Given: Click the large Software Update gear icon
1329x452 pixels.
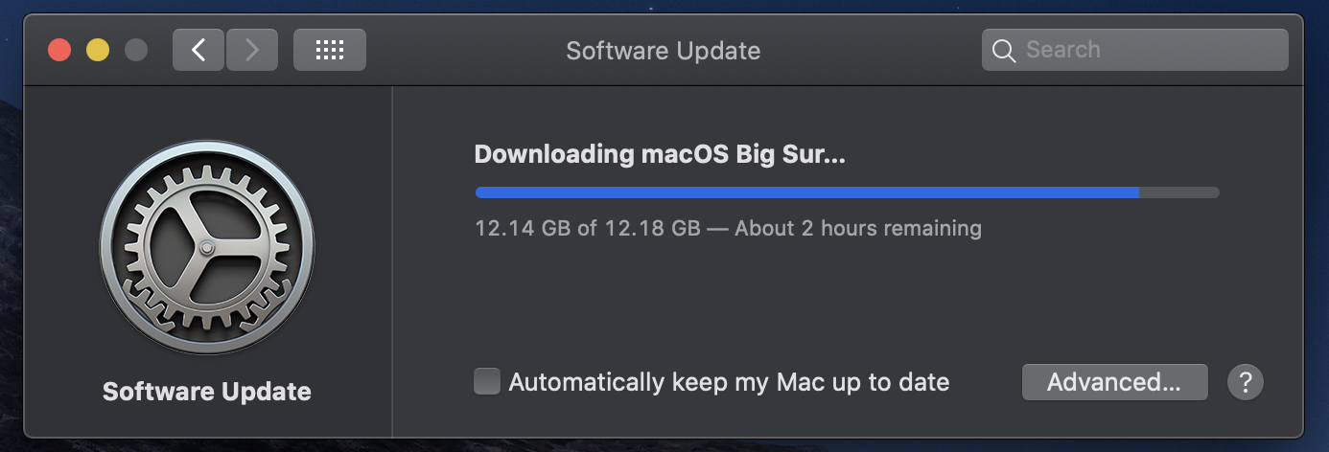Looking at the screenshot, I should click(207, 249).
